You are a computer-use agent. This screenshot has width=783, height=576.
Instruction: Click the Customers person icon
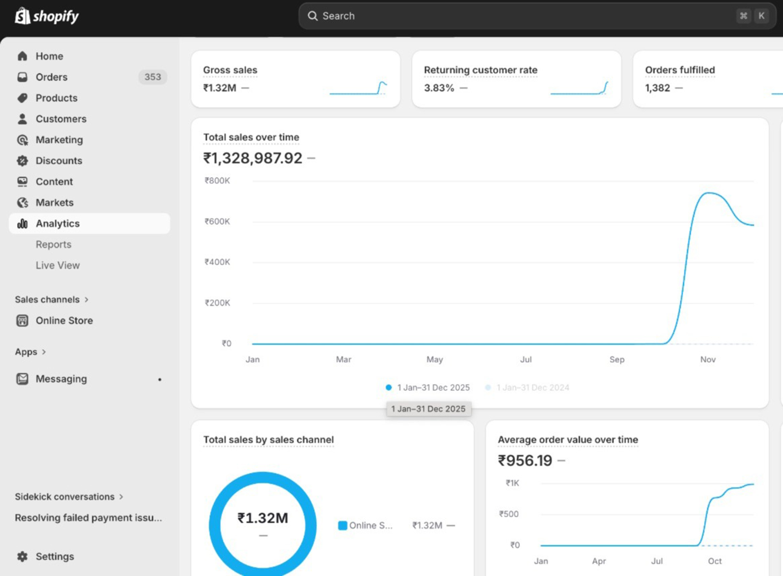click(23, 119)
